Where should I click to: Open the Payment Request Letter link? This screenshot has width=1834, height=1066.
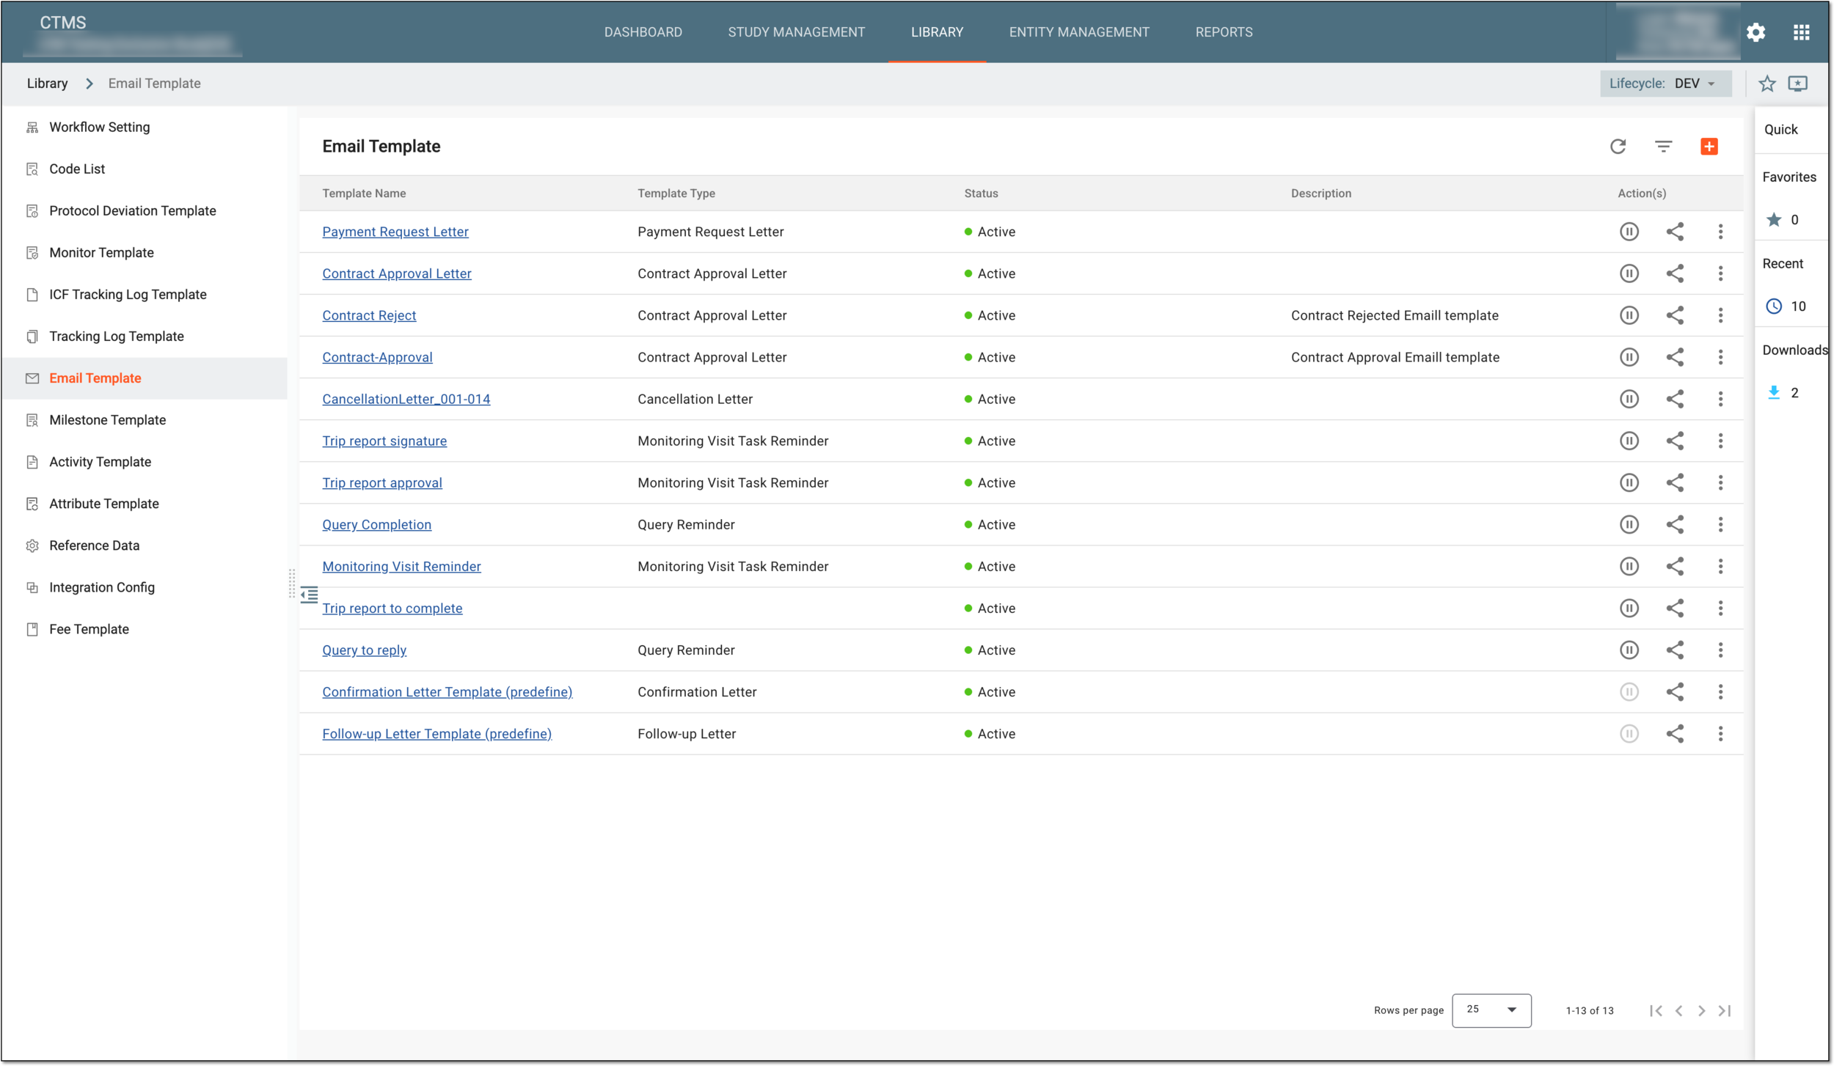(395, 232)
